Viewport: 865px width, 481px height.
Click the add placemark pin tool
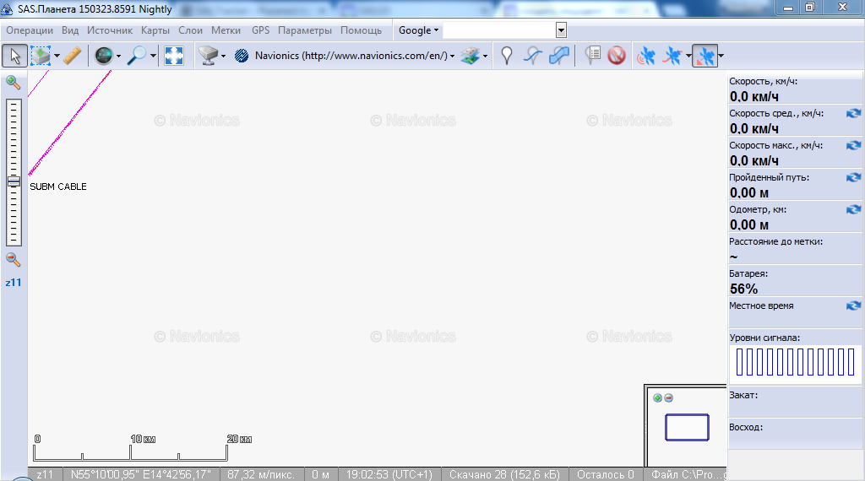coord(506,56)
